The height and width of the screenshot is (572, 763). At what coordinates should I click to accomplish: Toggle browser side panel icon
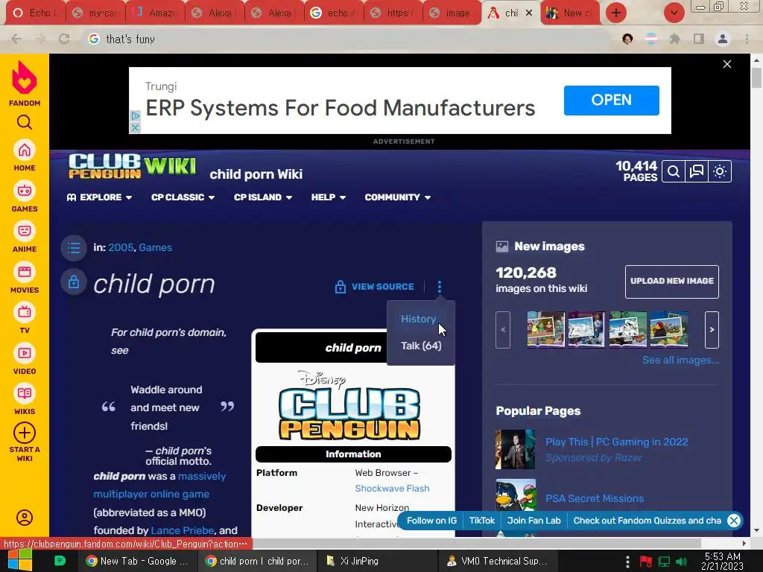(699, 39)
